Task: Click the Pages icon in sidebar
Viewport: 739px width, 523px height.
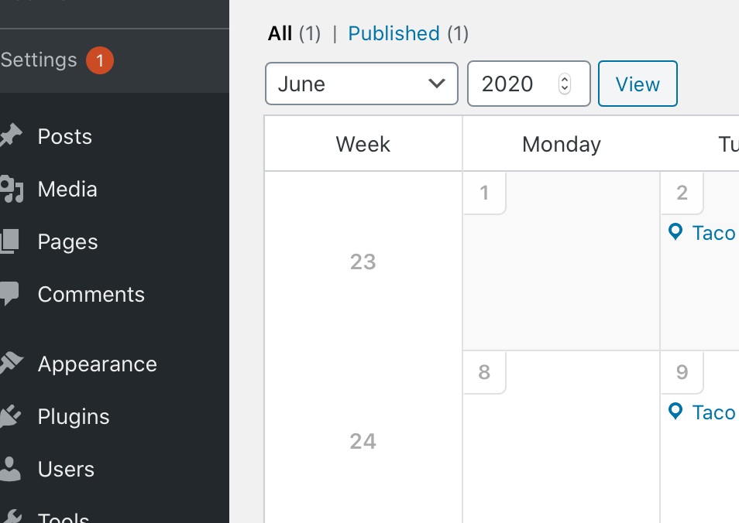Action: (9, 241)
